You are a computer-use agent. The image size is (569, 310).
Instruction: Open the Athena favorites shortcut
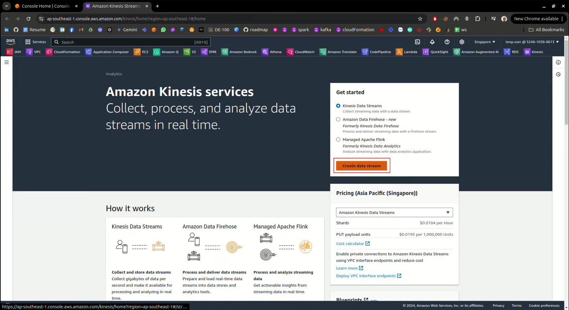(271, 52)
